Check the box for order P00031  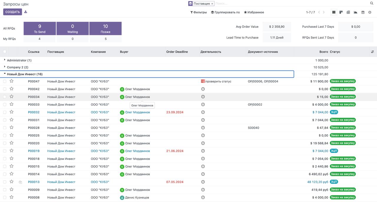pos(4,120)
